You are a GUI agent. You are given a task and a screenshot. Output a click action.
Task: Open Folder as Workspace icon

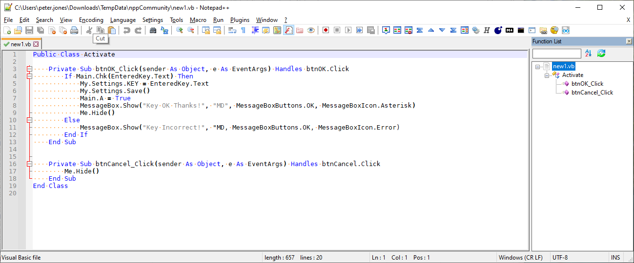[300, 30]
